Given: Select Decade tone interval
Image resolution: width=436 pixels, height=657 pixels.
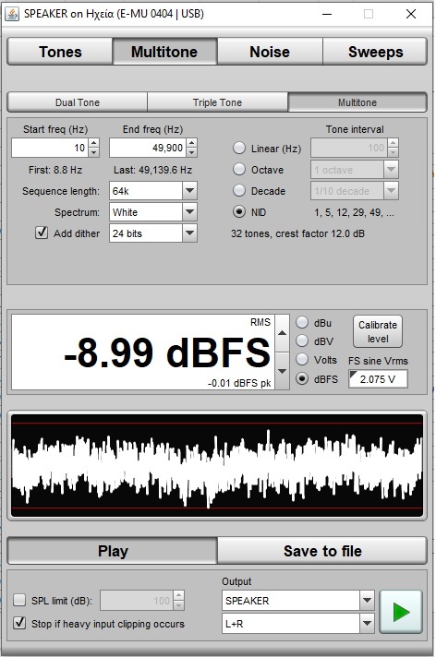Looking at the screenshot, I should coord(239,191).
